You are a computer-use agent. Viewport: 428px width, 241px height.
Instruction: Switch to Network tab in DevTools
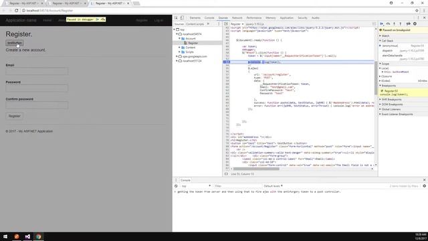237,18
